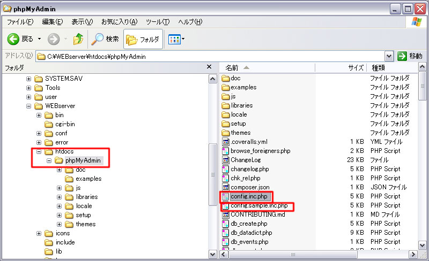The height and width of the screenshot is (261, 429).
Task: Open the Search (検索) magnifier tool
Action: (105, 39)
